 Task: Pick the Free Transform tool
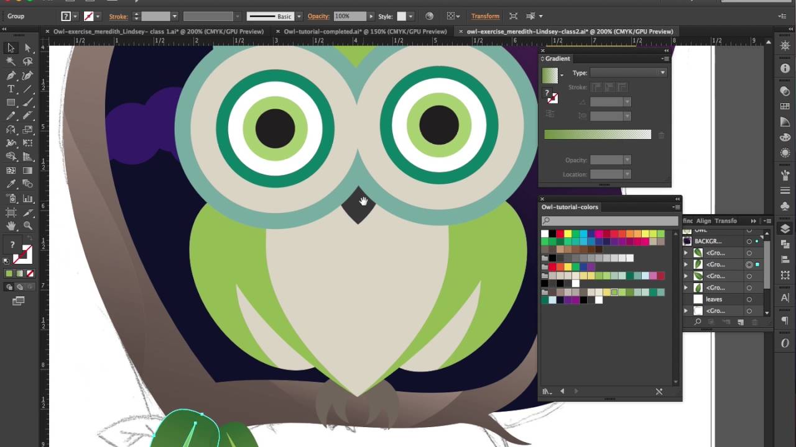coord(27,143)
